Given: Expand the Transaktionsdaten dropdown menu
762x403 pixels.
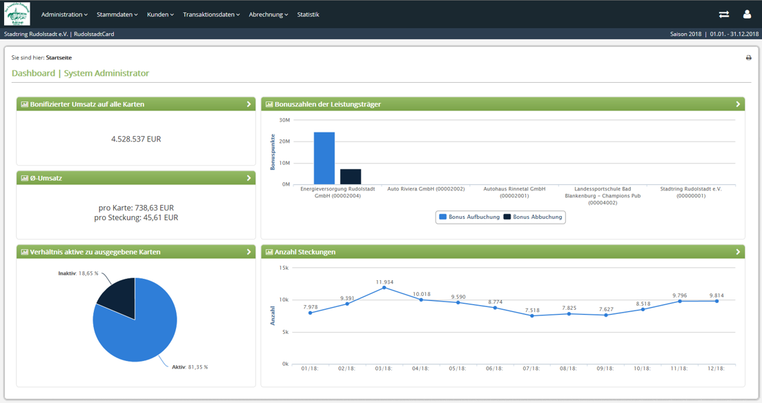Looking at the screenshot, I should 211,14.
